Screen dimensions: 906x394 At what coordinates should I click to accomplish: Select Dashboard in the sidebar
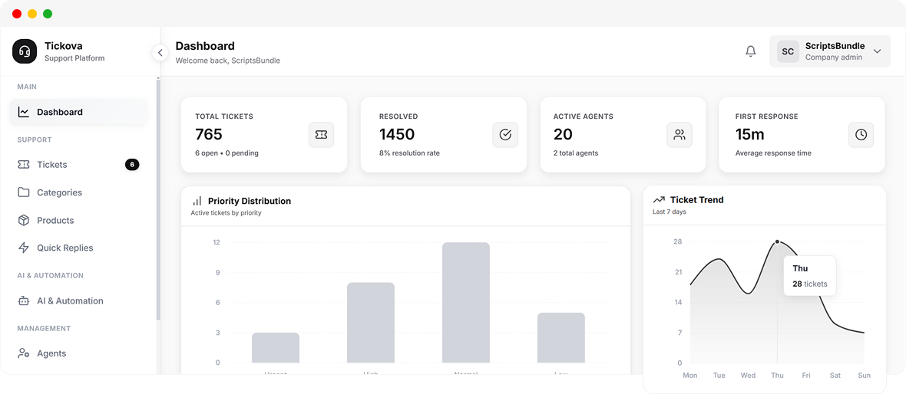[x=60, y=112]
